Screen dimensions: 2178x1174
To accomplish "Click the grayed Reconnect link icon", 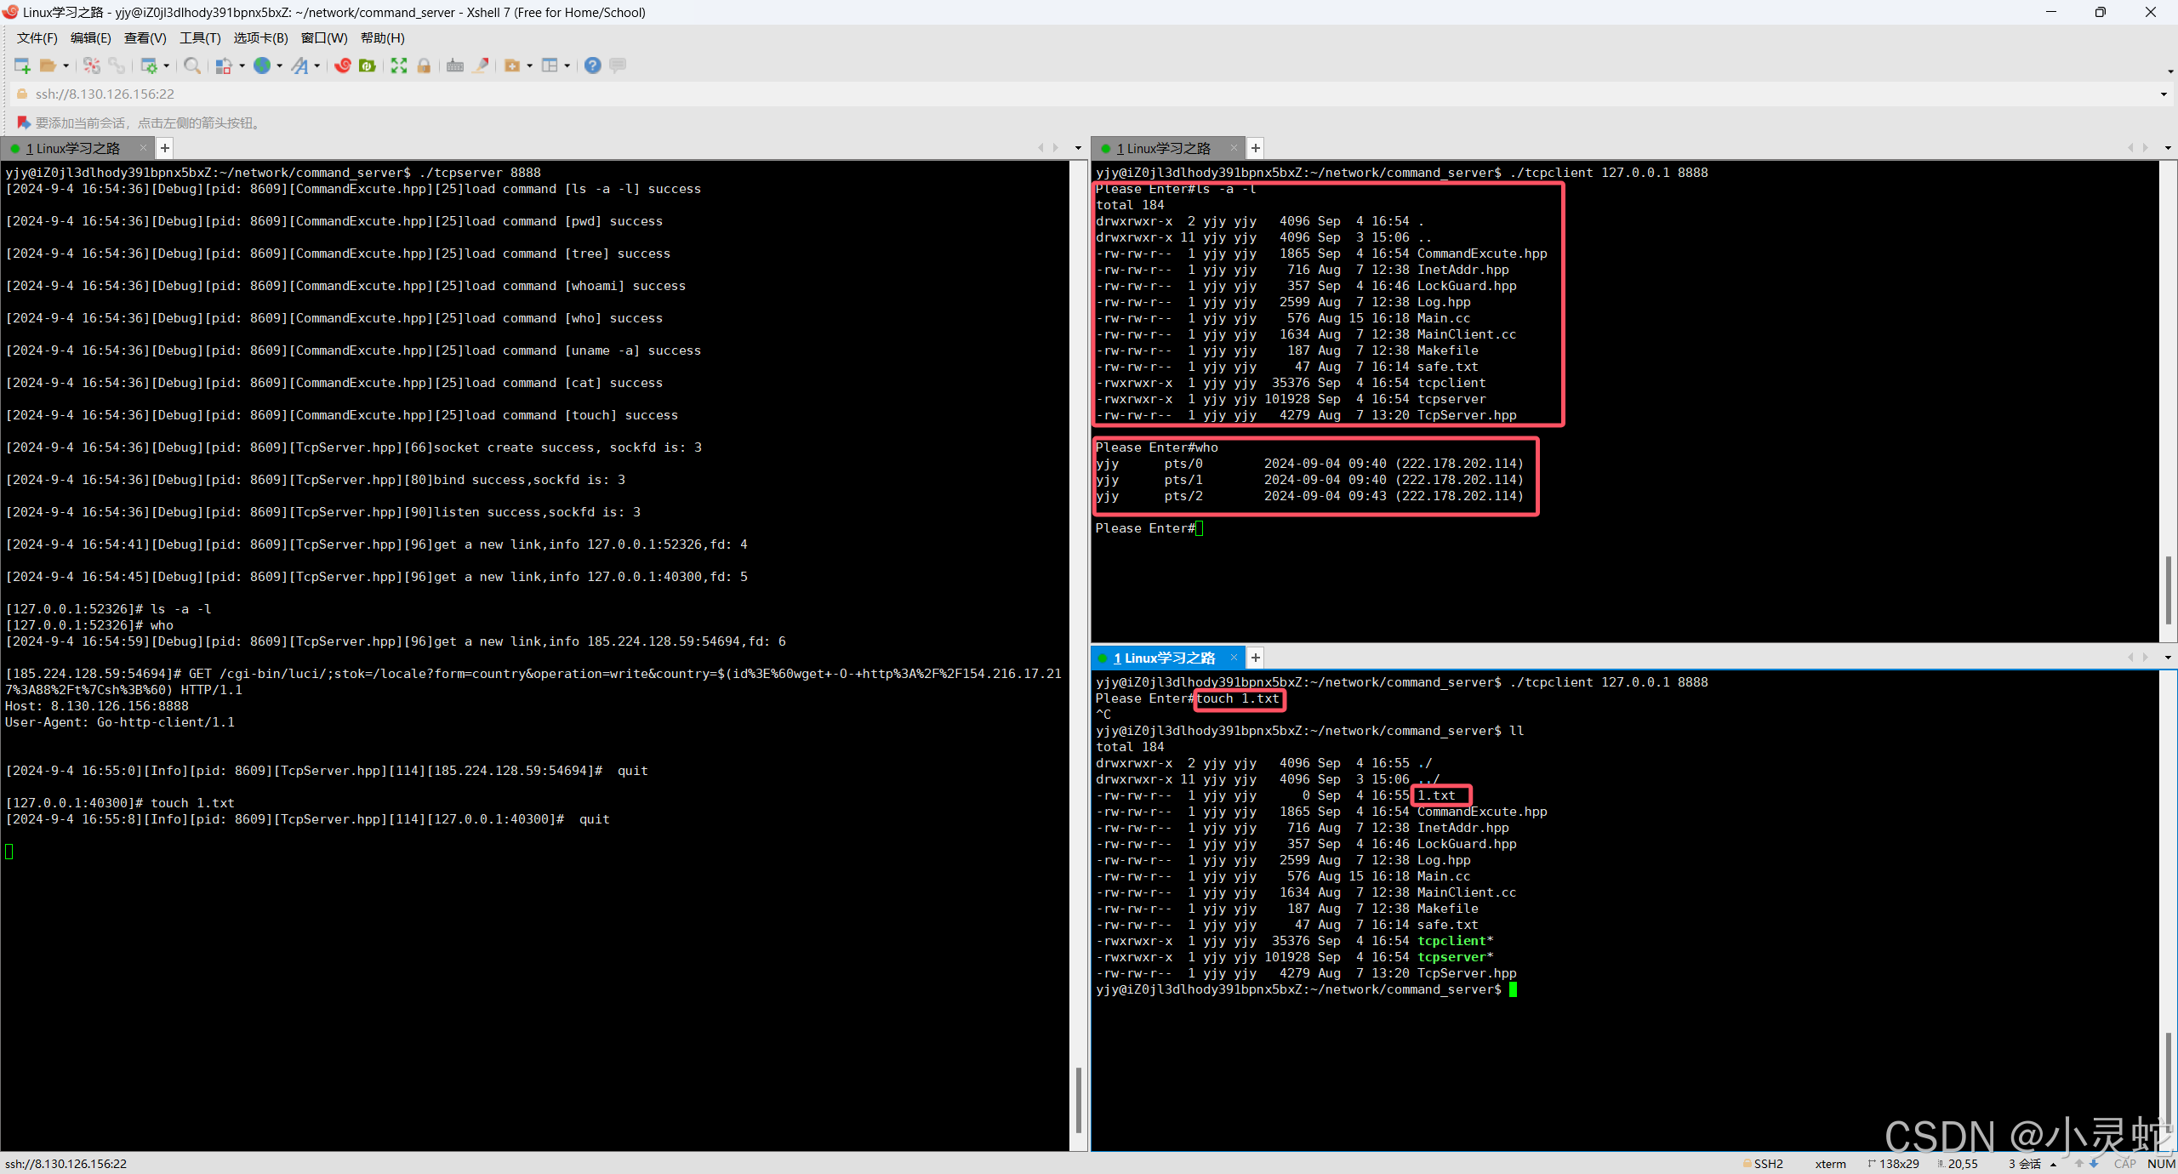I will pos(117,66).
